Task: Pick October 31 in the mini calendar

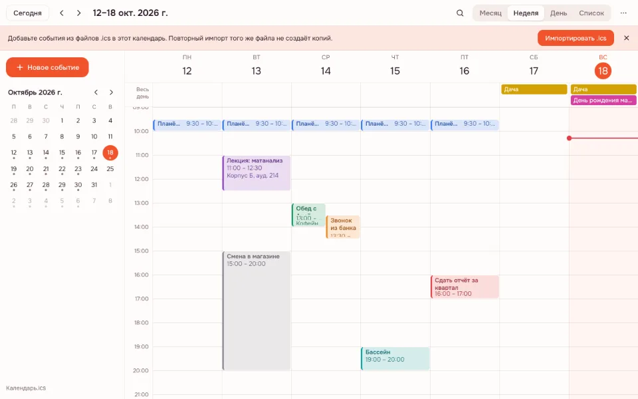Action: (x=94, y=185)
